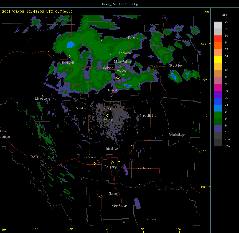Select the Okotoks town label
The image size is (239, 233).
pos(114,194)
